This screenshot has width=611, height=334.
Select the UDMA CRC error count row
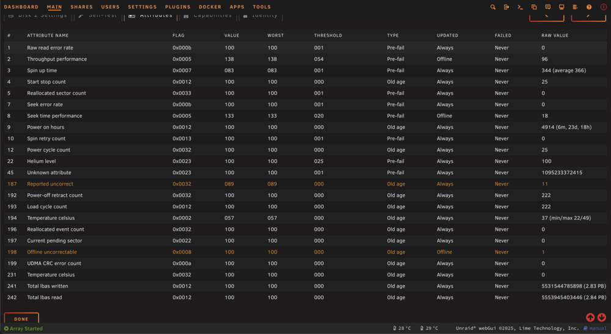pyautogui.click(x=305, y=264)
